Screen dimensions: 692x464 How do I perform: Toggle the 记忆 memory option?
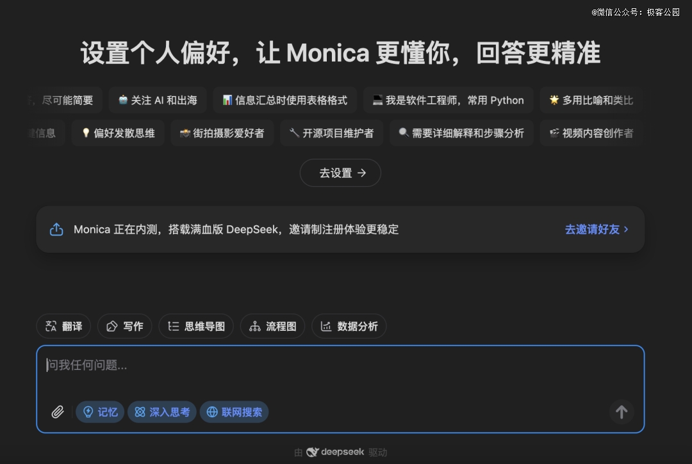click(x=100, y=412)
